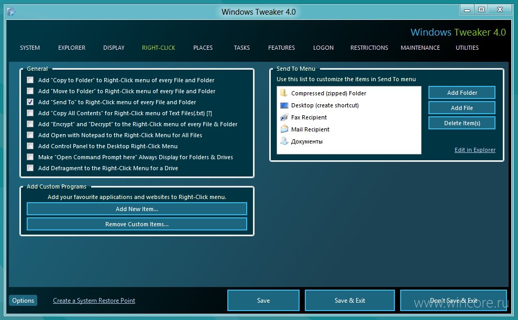Image resolution: width=518 pixels, height=320 pixels.
Task: Select the Документы folder icon
Action: coord(284,141)
